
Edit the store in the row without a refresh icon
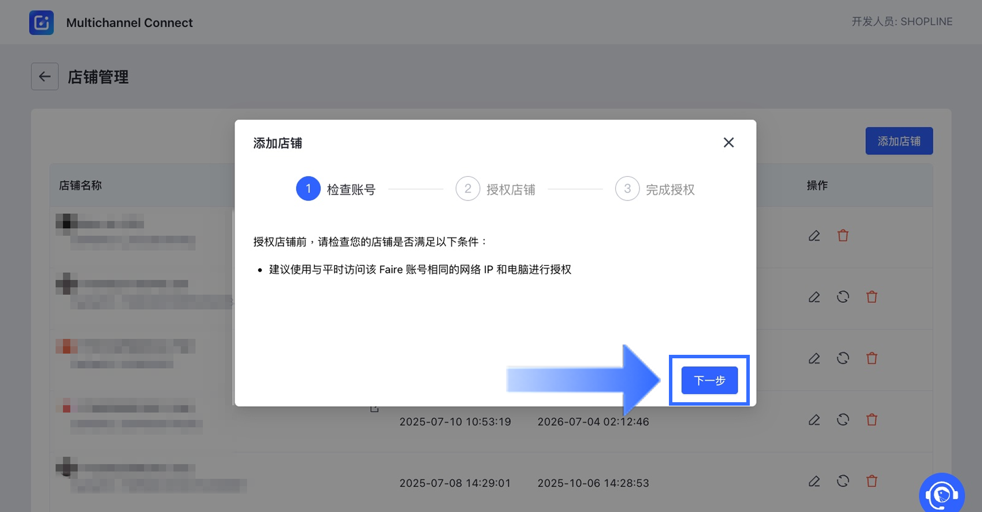tap(814, 236)
